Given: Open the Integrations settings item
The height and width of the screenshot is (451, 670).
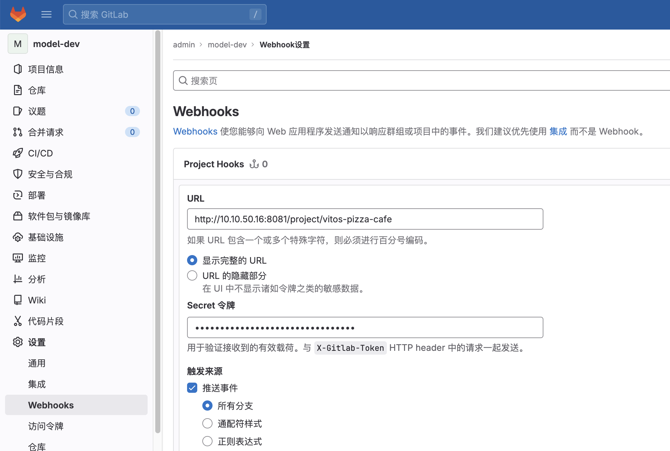Looking at the screenshot, I should coord(37,384).
